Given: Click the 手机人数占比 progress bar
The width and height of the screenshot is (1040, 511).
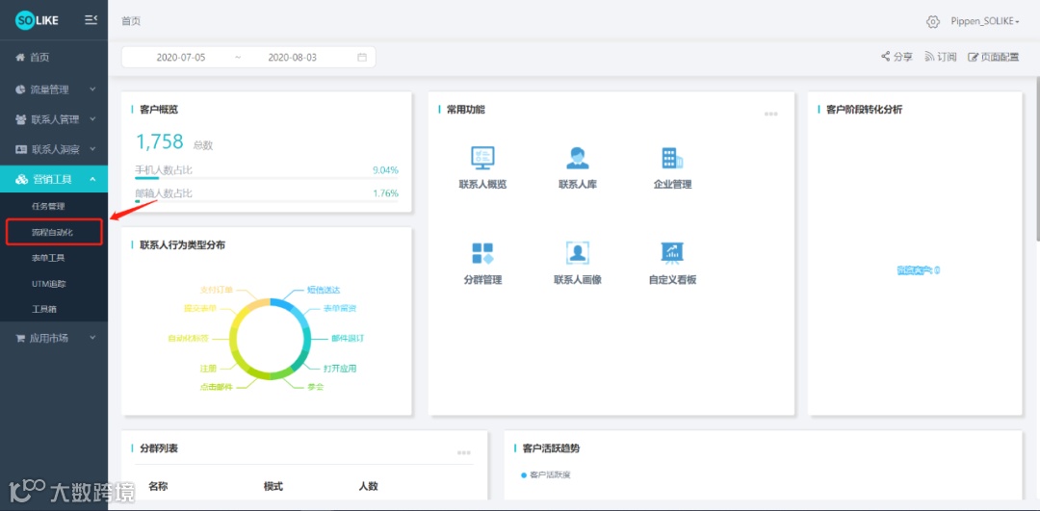Looking at the screenshot, I should [x=267, y=178].
